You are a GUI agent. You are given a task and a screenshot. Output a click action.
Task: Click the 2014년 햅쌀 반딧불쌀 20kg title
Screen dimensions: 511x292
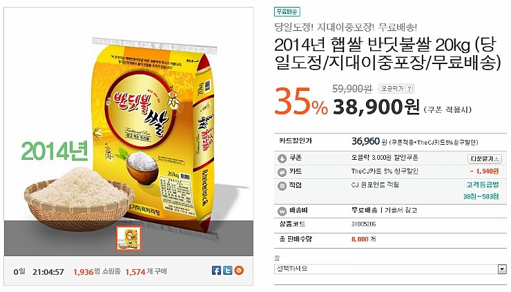387,54
